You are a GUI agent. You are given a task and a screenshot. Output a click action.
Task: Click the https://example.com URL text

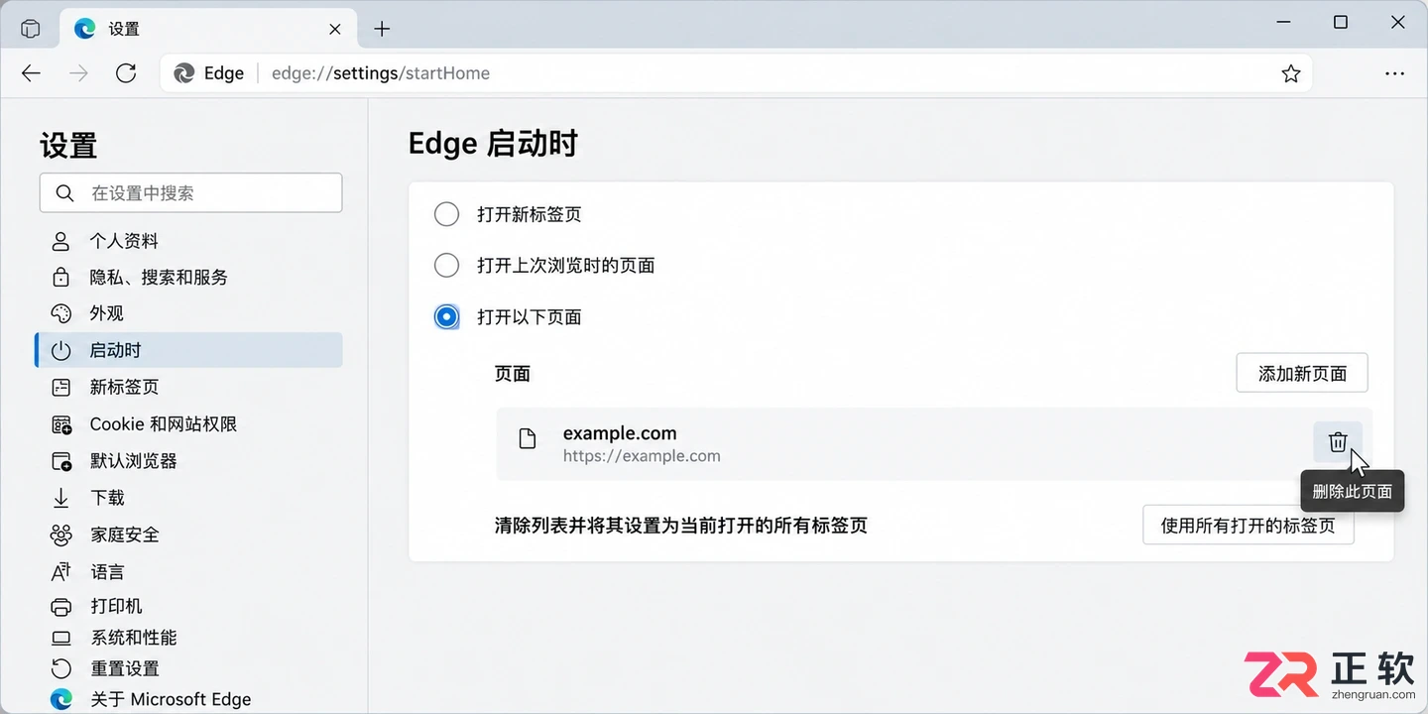coord(642,456)
